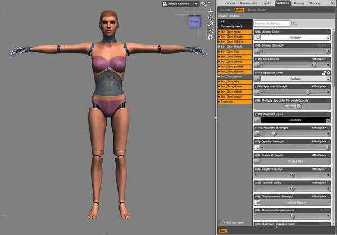Viewport: 337px width, 235px height.
Task: Click the texture thumbnail button for Opacity Strength
Action: pyautogui.click(x=257, y=148)
